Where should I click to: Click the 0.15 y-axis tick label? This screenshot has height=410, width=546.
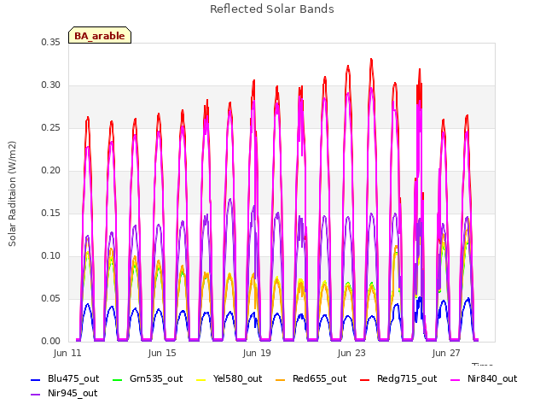pos(51,213)
